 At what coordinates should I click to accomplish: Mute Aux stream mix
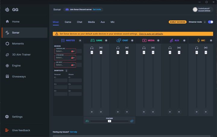point(179,112)
